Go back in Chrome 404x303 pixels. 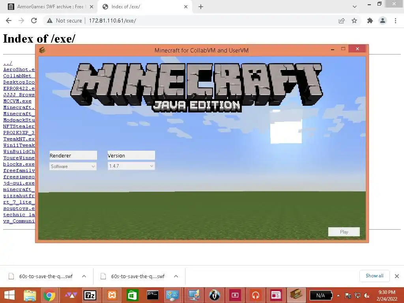9,21
